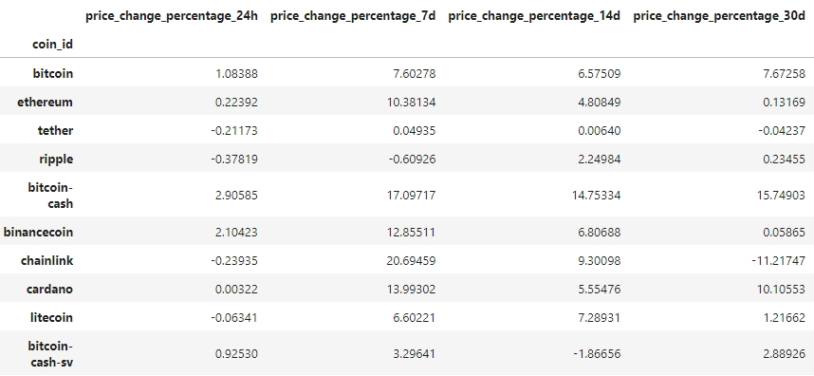Click the price_change_percentage_7d column header
This screenshot has width=814, height=376.
point(353,16)
